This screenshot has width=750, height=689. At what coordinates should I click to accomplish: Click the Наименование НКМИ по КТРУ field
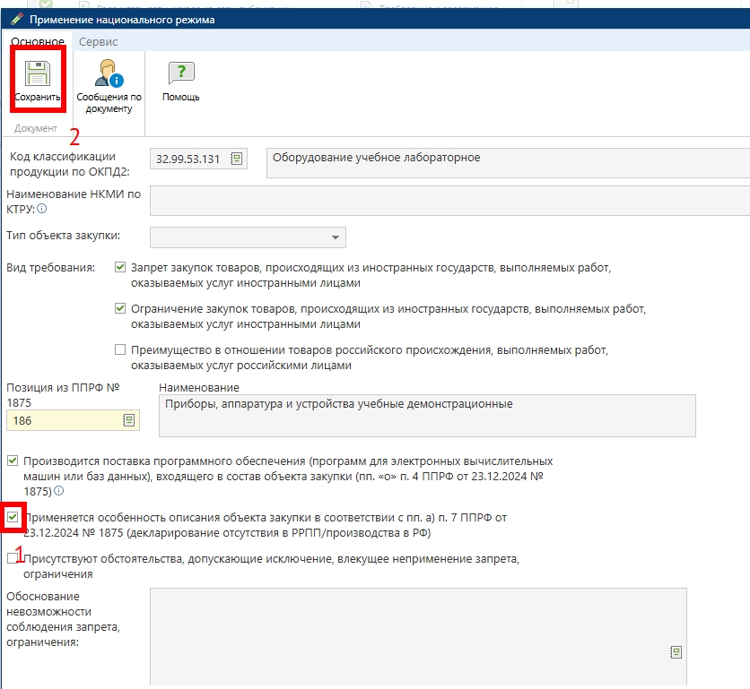[x=449, y=201]
